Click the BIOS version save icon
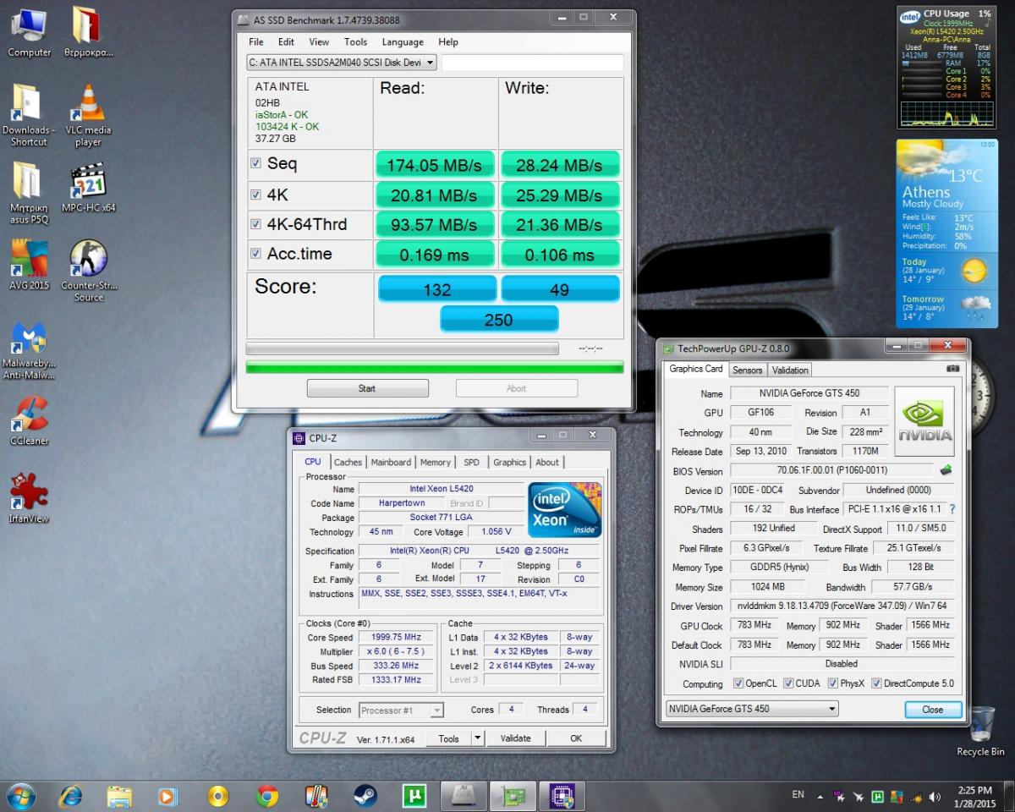 point(946,470)
